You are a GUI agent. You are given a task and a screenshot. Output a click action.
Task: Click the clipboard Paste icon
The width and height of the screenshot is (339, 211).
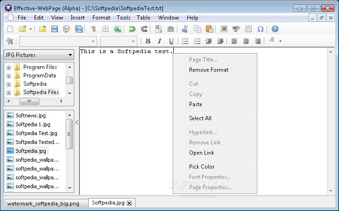[210, 29]
